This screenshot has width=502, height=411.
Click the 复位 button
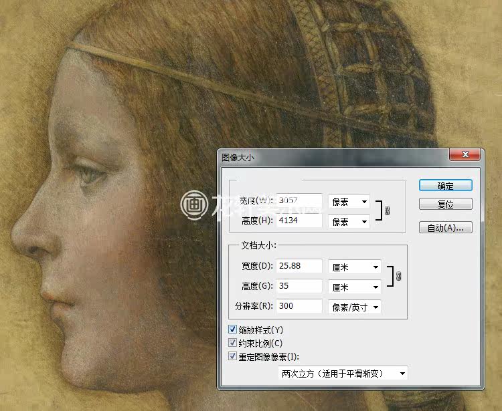point(445,204)
